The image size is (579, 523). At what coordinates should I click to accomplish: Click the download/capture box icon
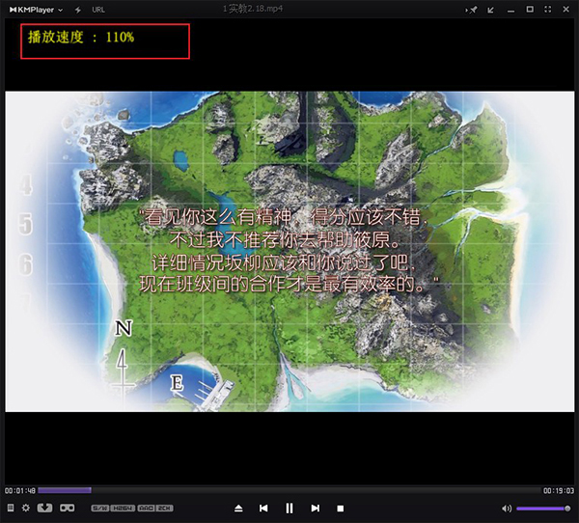44,508
